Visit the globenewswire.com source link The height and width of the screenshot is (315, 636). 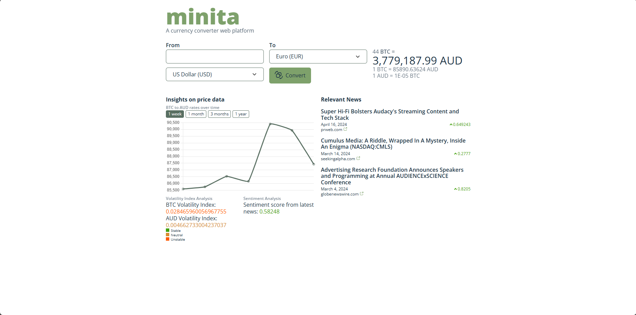[340, 194]
